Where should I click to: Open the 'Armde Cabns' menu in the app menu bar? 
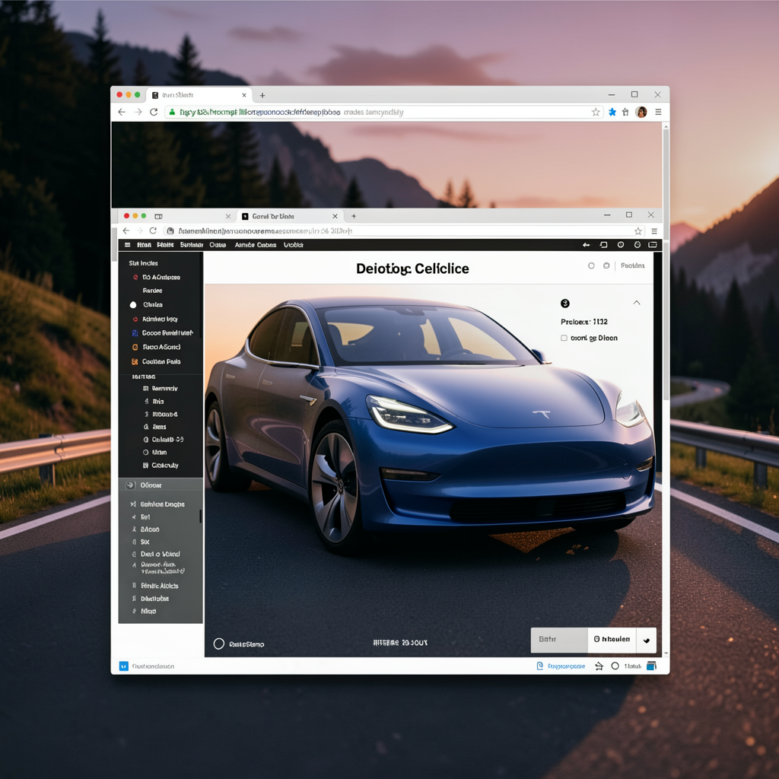[x=256, y=245]
